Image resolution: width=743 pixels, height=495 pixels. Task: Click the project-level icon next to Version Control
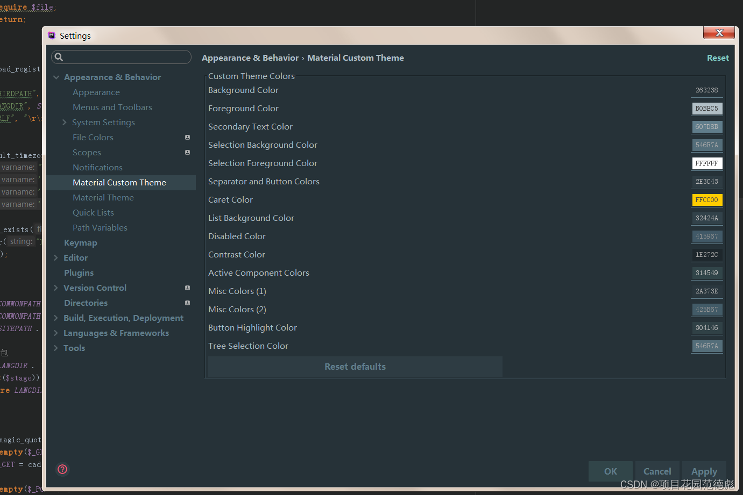[187, 288]
